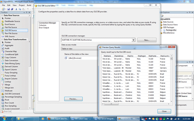194x121 pixels.
Task: Select the Data Conversion transformation
Action: (x=12, y=60)
